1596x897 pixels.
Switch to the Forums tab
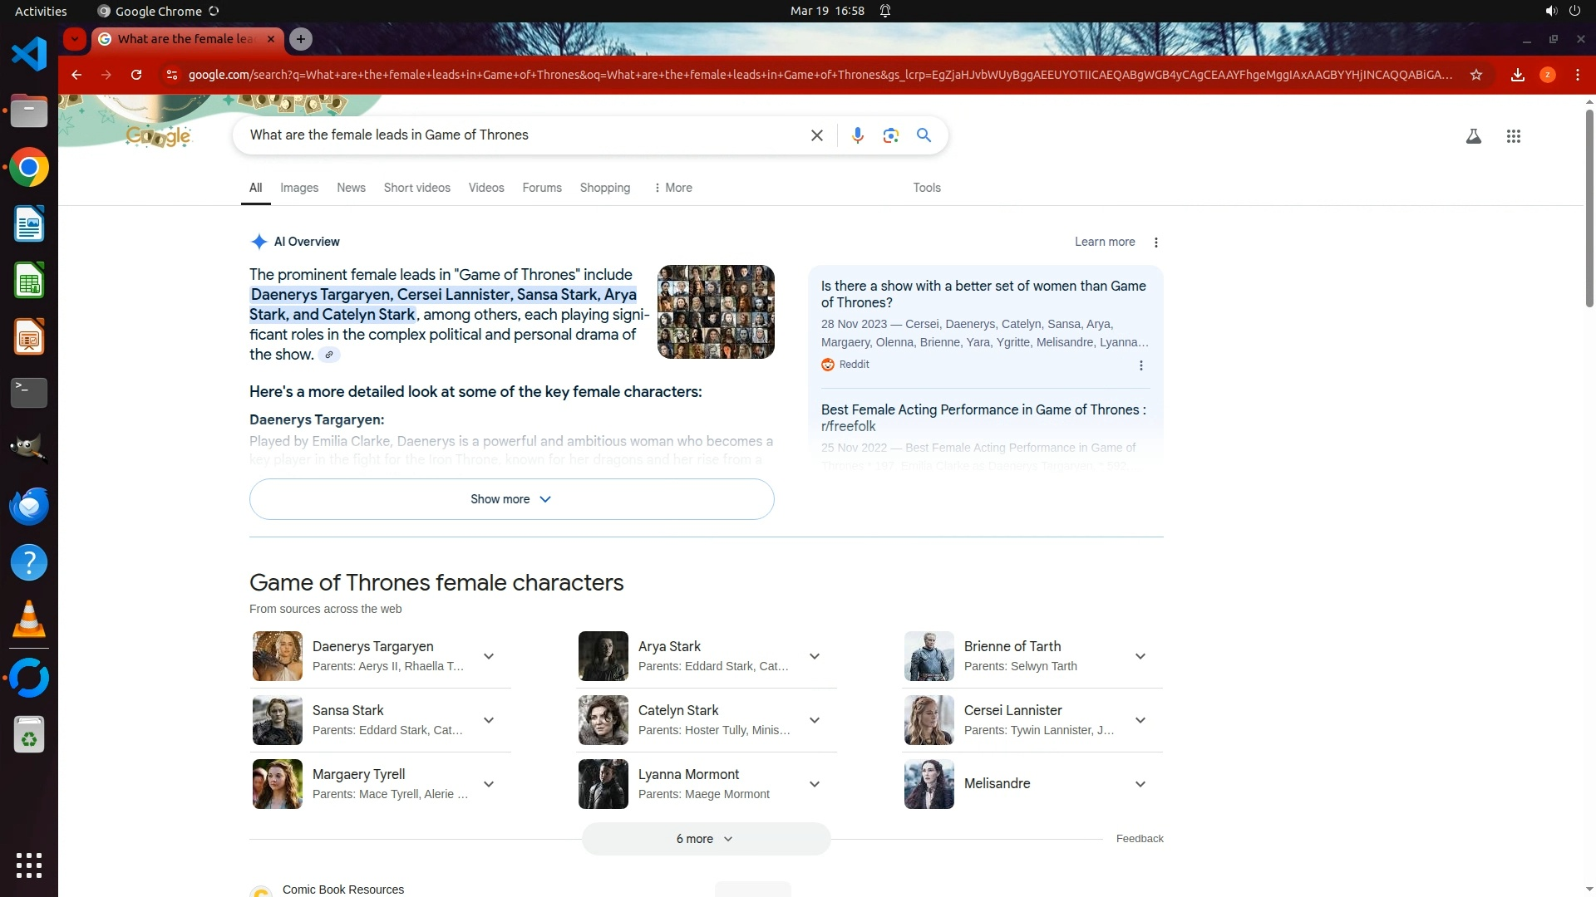click(x=542, y=188)
